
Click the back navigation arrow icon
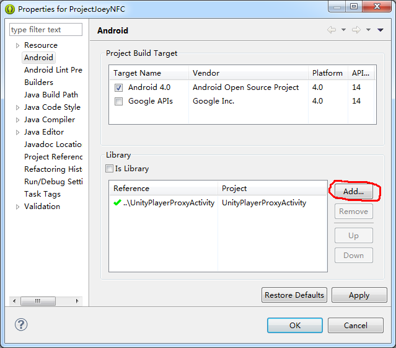[x=332, y=30]
